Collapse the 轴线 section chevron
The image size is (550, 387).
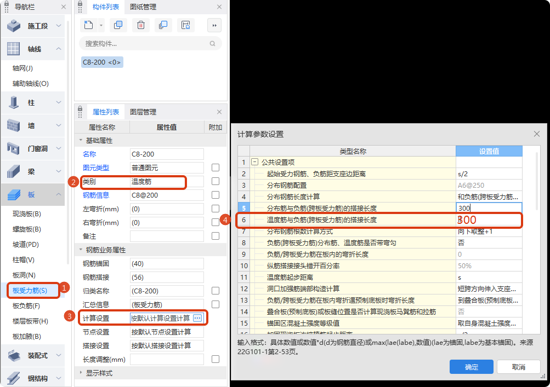59,49
